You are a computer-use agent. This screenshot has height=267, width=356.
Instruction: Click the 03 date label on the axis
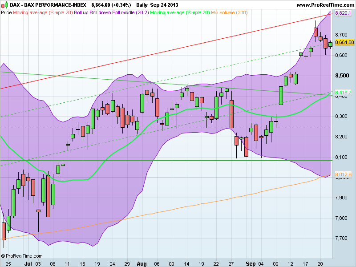(38, 264)
